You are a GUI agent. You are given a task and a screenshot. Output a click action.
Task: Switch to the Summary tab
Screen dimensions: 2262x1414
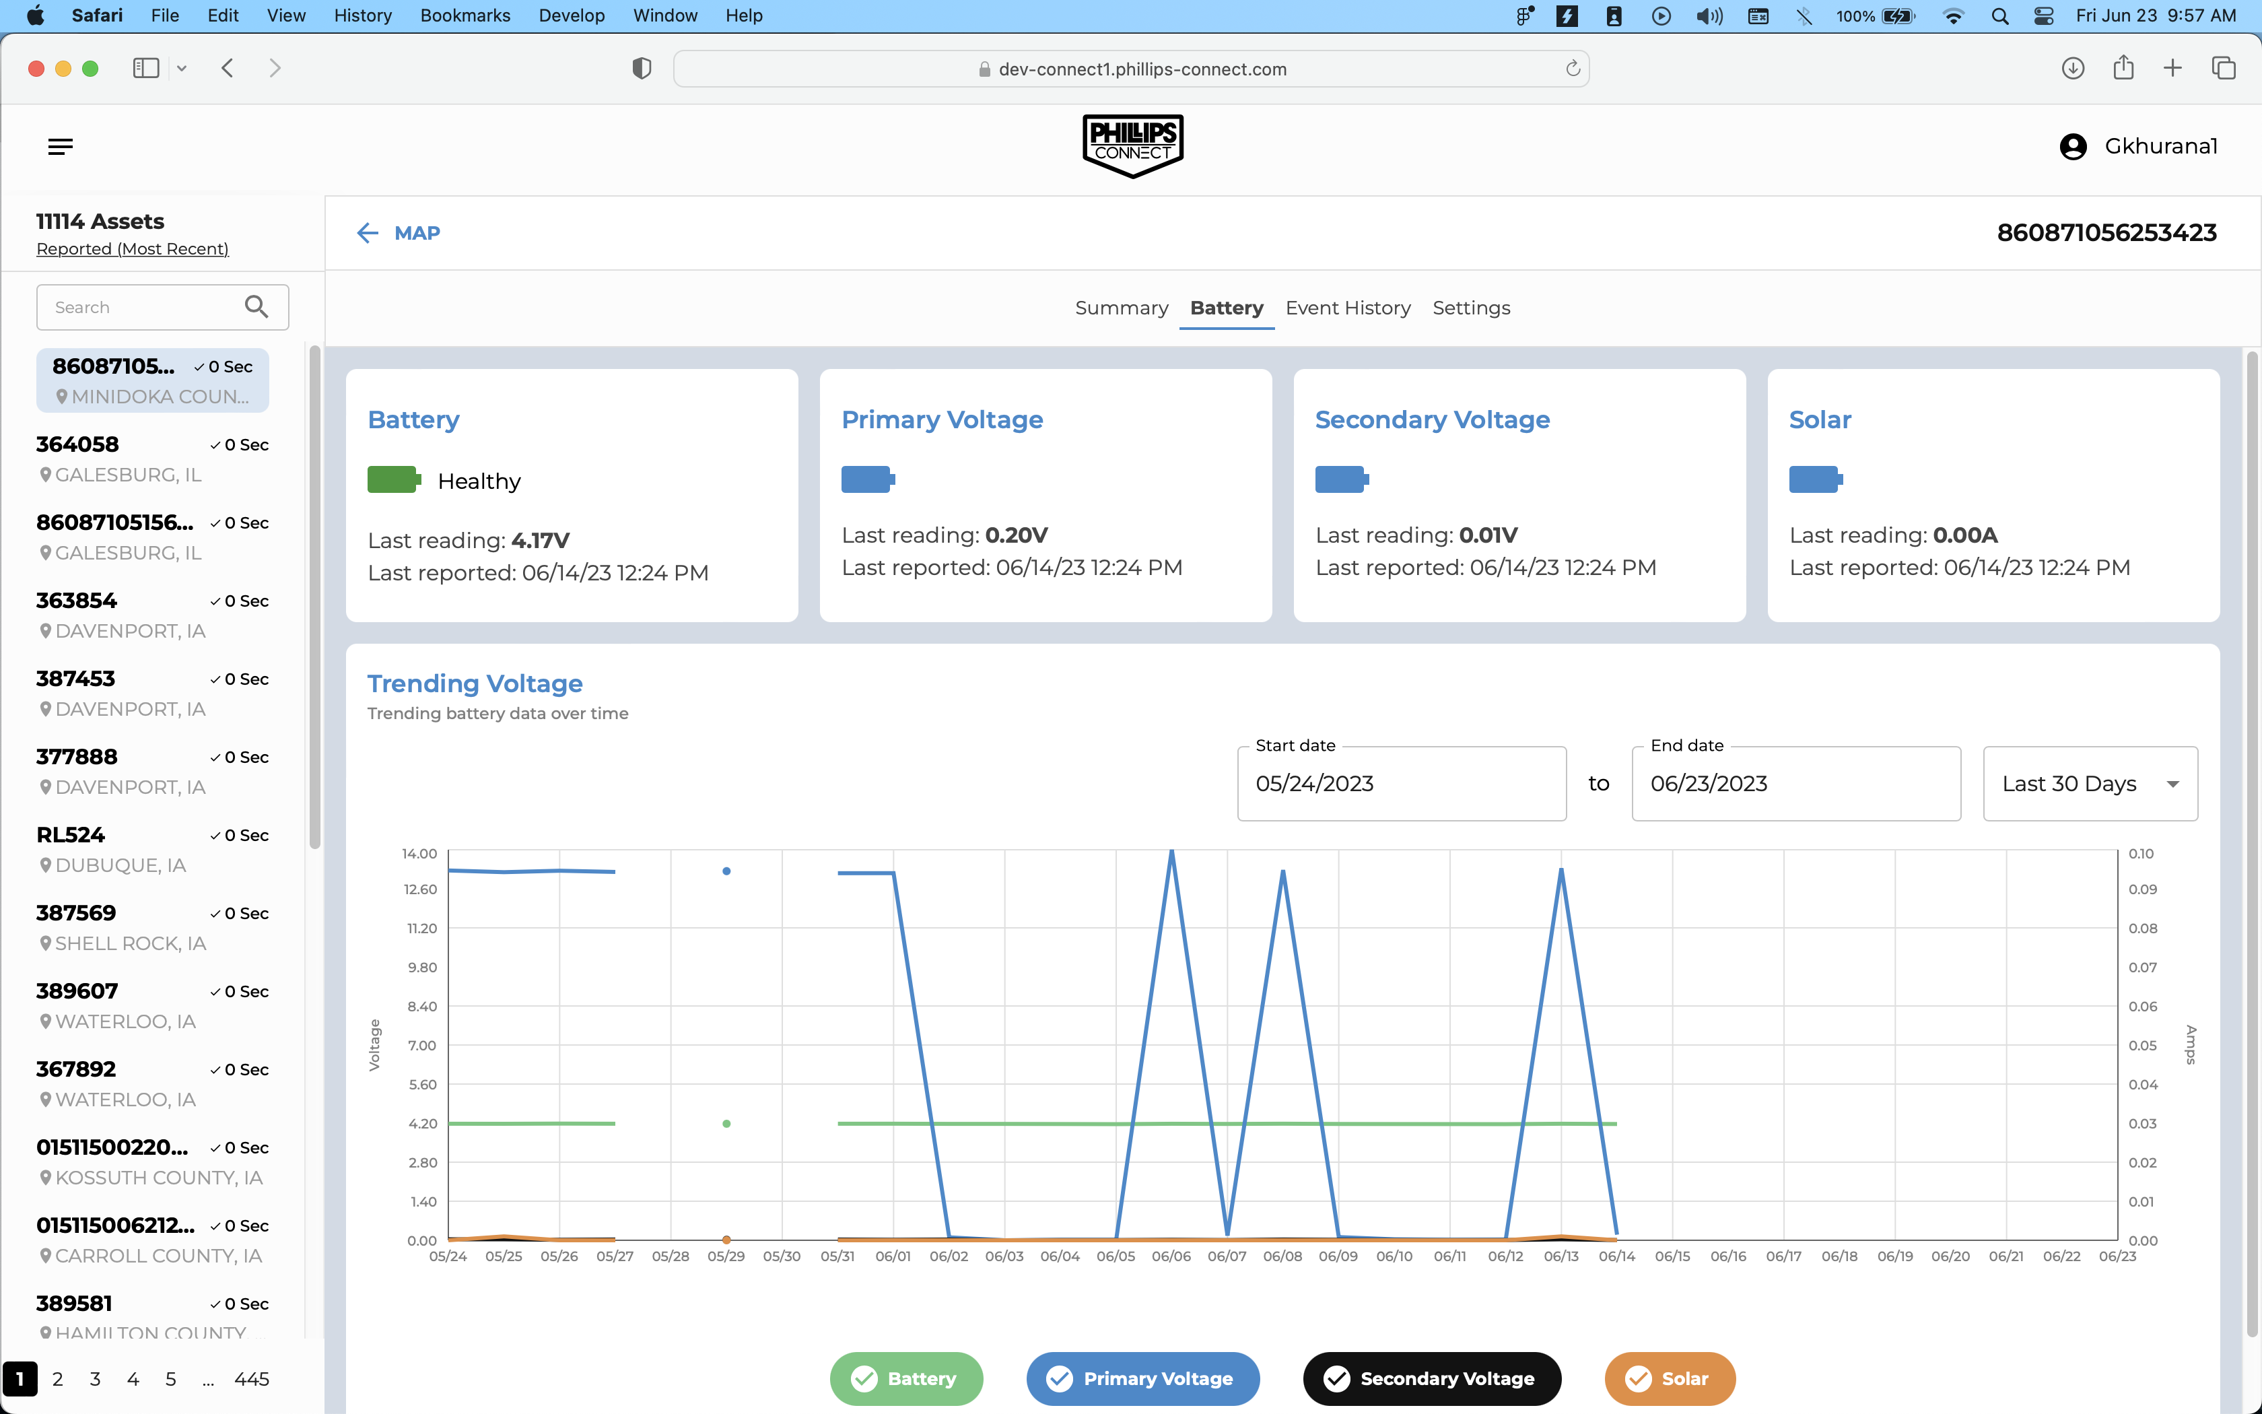(x=1121, y=308)
